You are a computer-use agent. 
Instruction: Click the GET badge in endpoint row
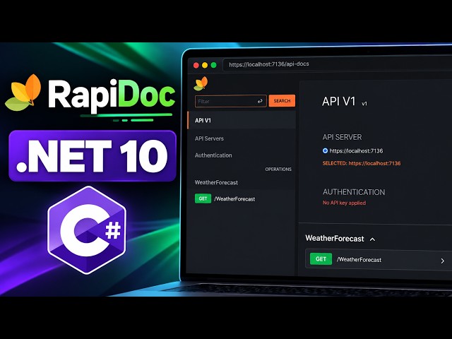tap(321, 259)
